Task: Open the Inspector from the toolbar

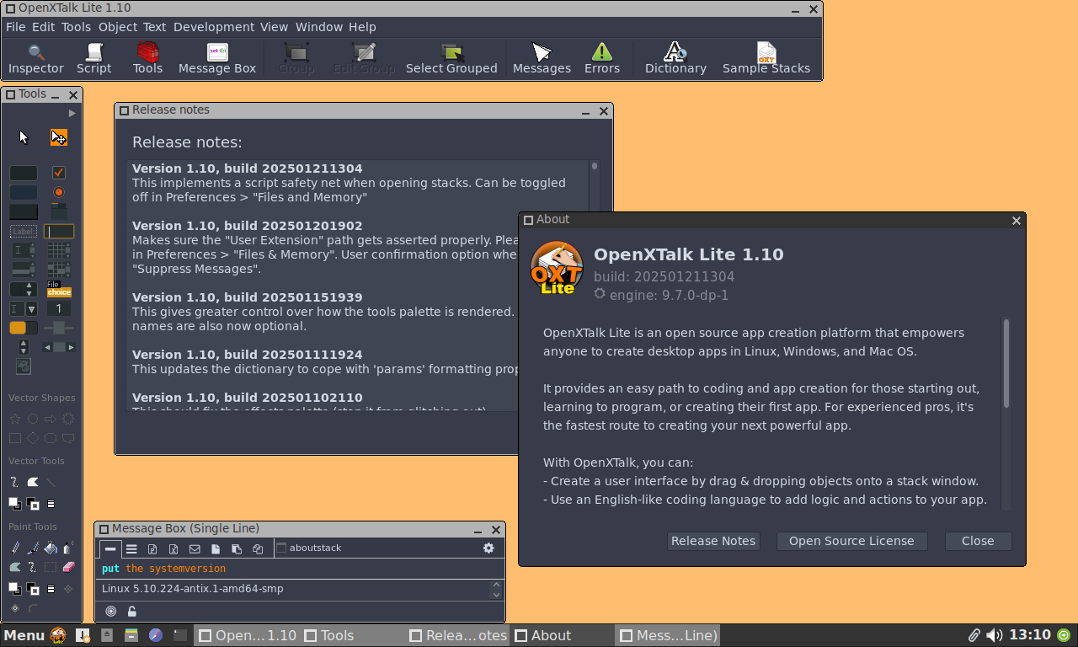Action: pyautogui.click(x=36, y=60)
